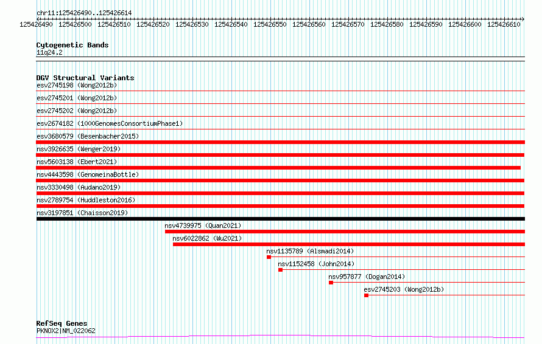The height and width of the screenshot is (344, 542).
Task: Click ruler position 125426500
Action: click(x=75, y=24)
